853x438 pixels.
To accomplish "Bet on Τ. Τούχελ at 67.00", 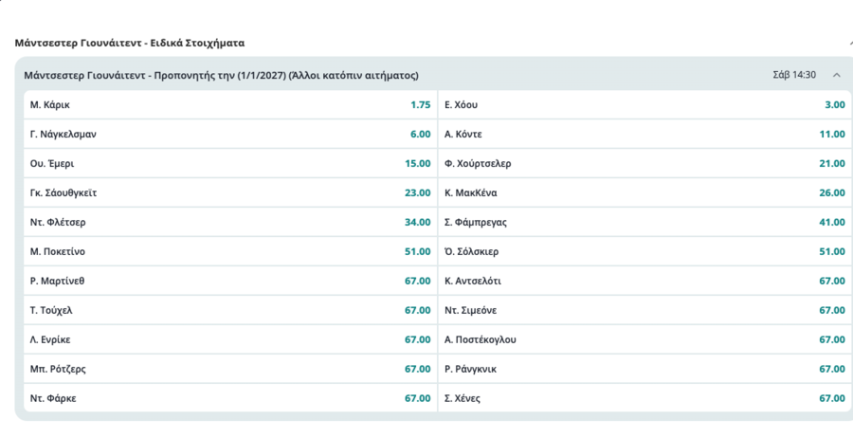I will click(x=230, y=310).
